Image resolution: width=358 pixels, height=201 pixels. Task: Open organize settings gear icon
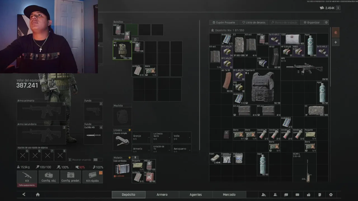coord(326,22)
